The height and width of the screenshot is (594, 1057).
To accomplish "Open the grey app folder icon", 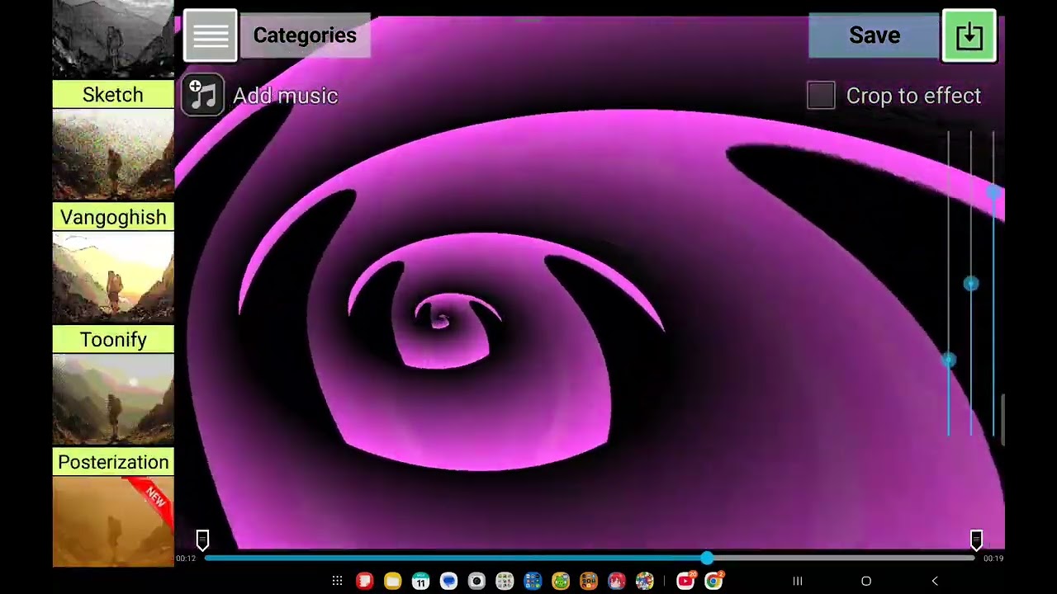I will click(505, 582).
